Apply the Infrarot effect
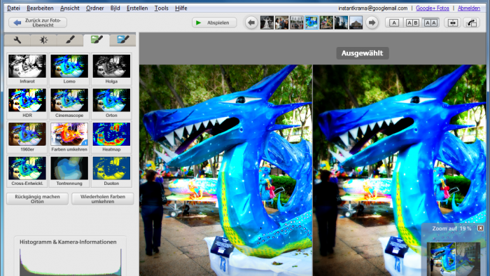490x276 pixels. point(27,69)
